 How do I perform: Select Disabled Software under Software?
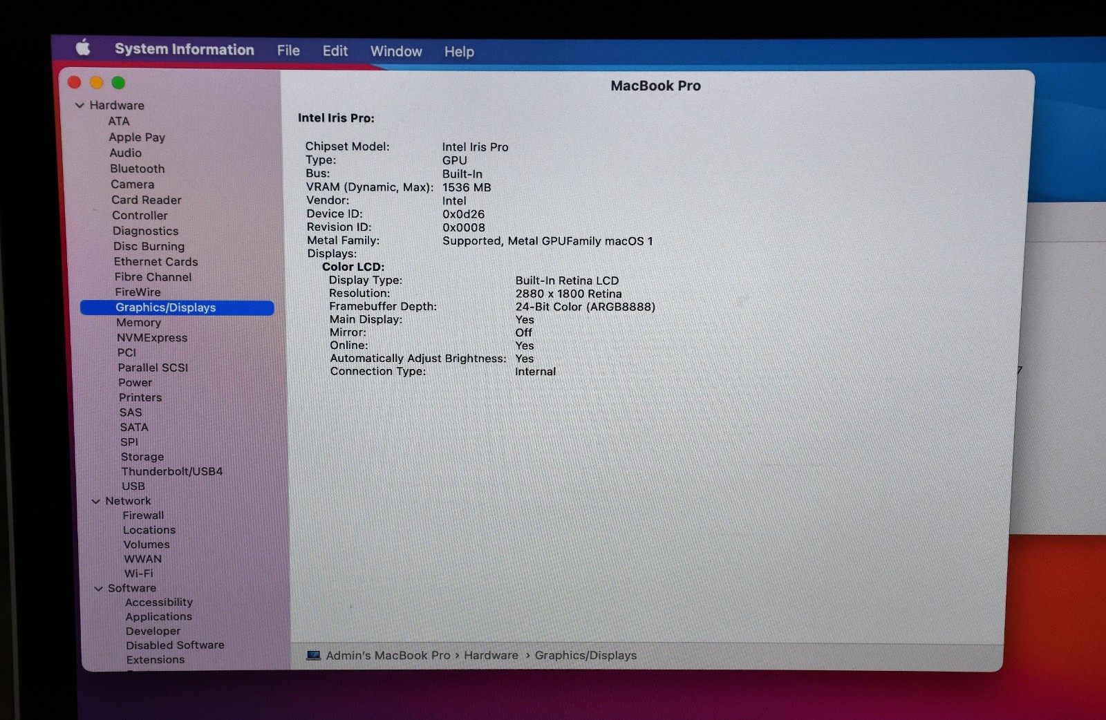pos(176,645)
